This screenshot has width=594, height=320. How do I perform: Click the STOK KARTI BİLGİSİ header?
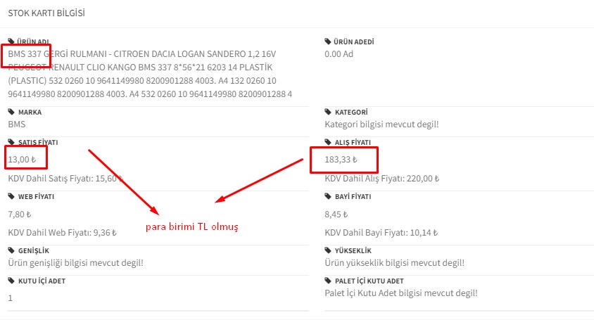click(x=48, y=13)
